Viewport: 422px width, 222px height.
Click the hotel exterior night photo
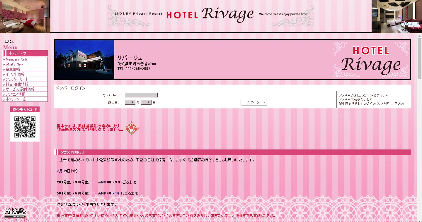pos(84,60)
